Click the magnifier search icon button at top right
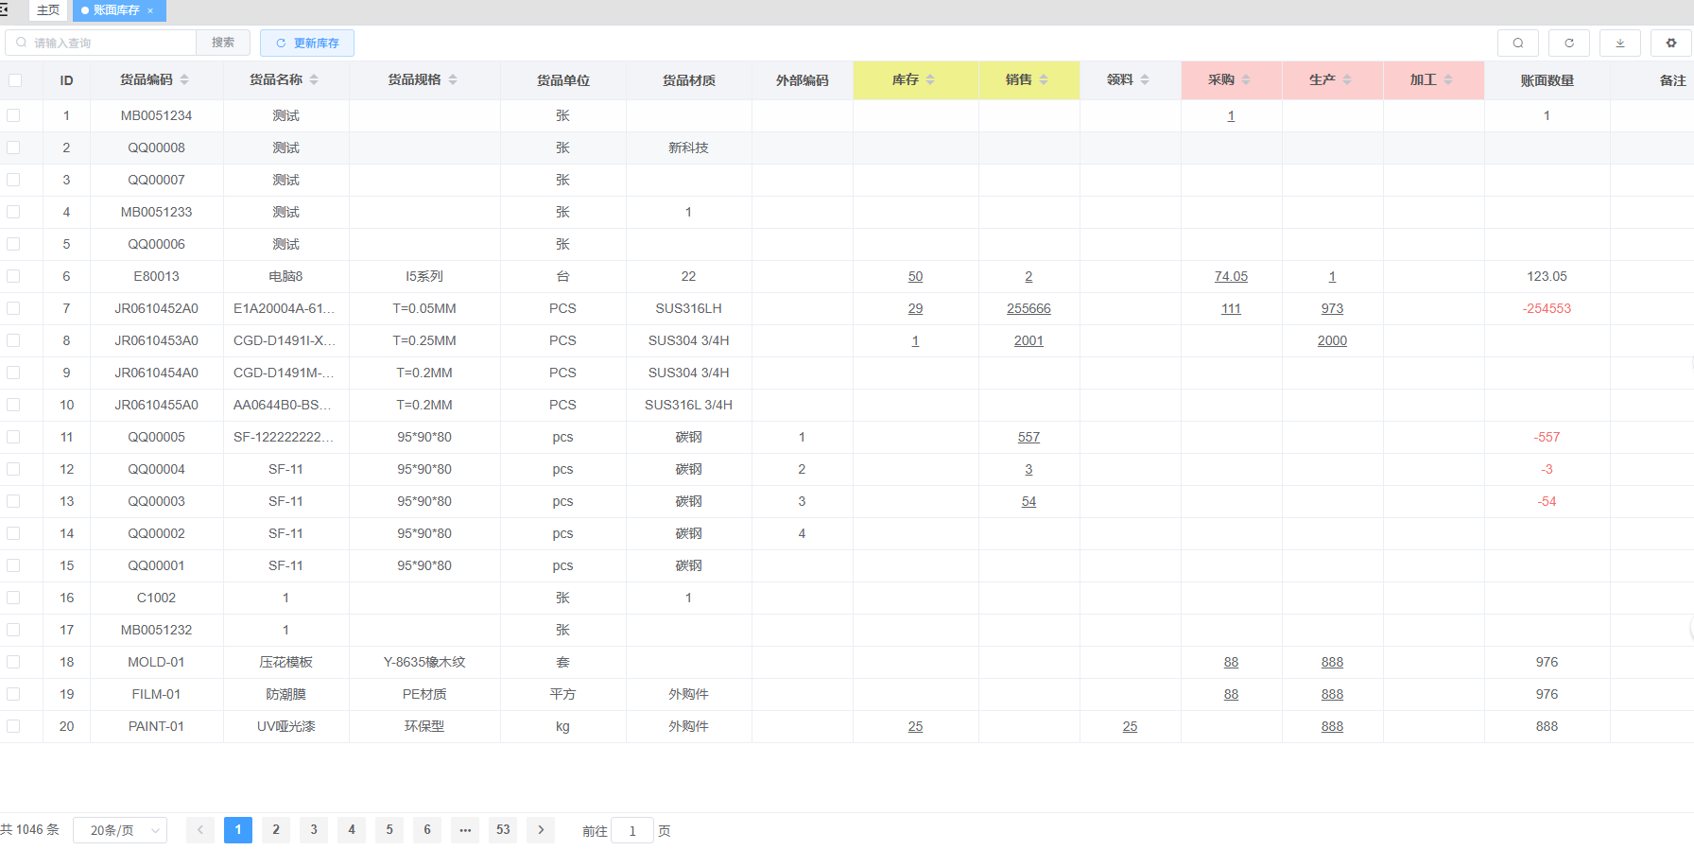The image size is (1694, 850). pos(1517,43)
